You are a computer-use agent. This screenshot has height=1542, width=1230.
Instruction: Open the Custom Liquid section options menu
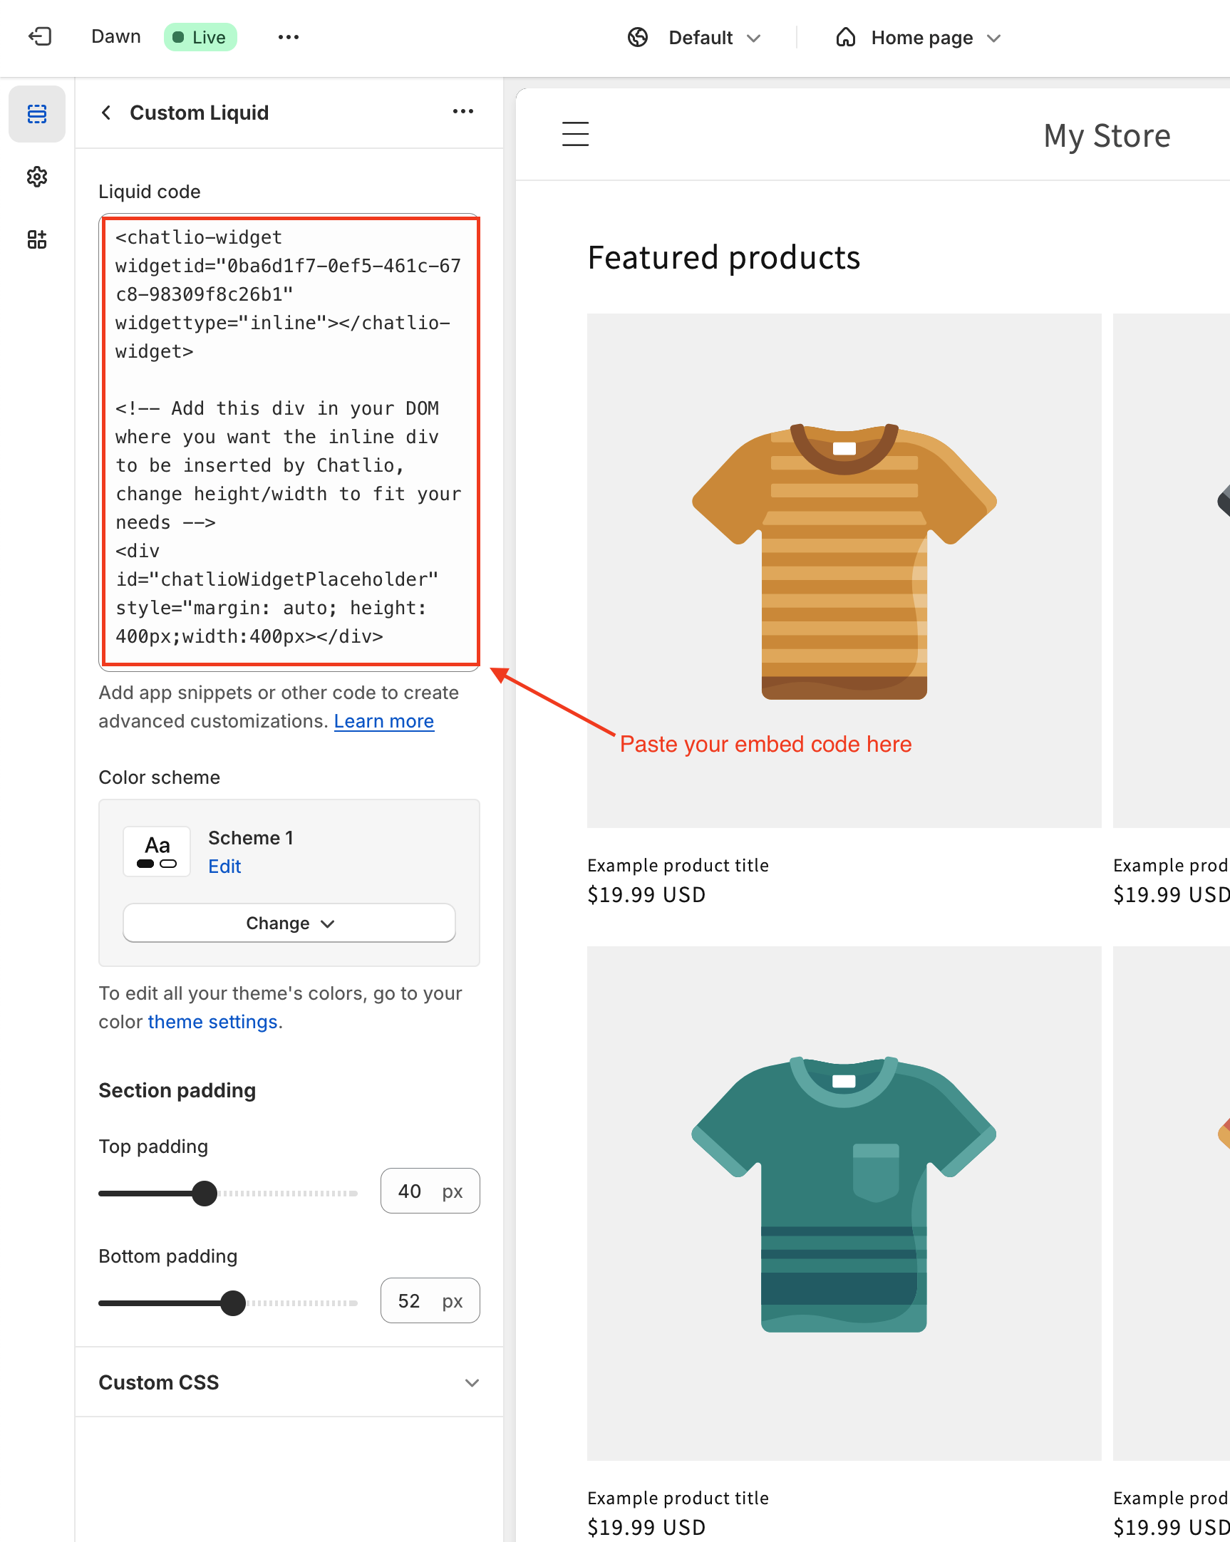(x=462, y=112)
